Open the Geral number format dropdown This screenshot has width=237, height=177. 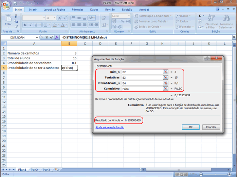(129, 16)
